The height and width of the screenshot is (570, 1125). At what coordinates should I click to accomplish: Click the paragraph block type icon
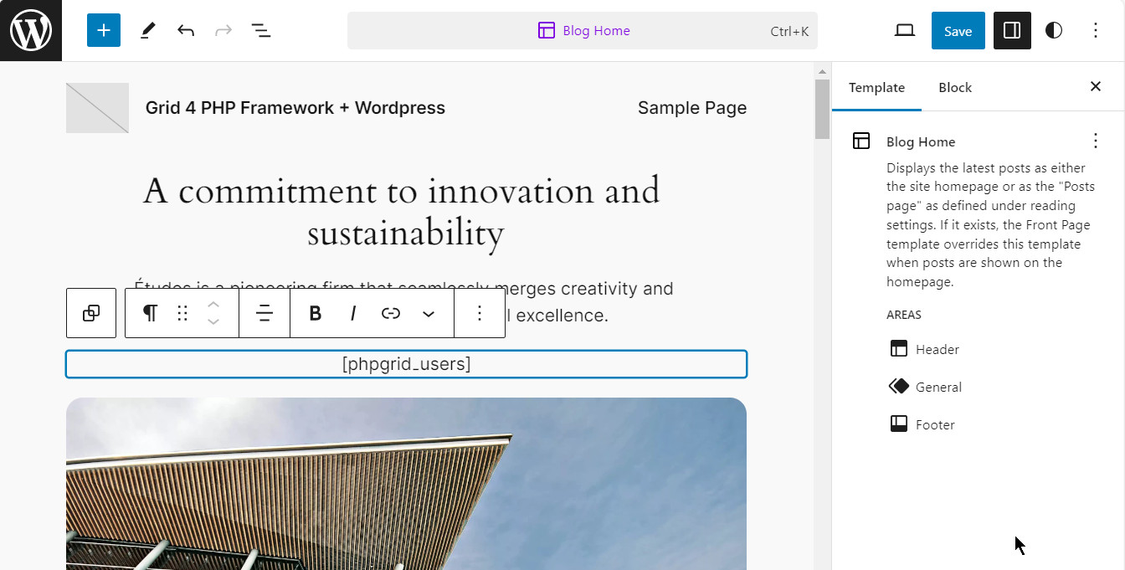coord(150,313)
